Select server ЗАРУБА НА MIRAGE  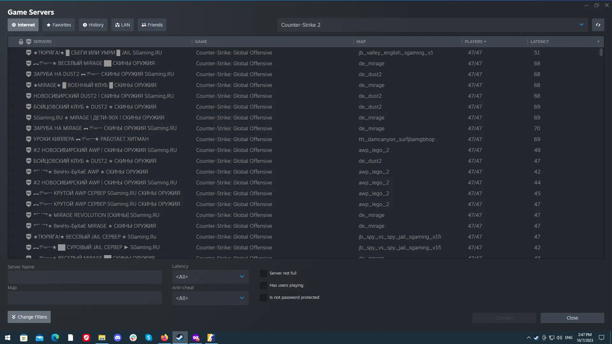pos(305,128)
